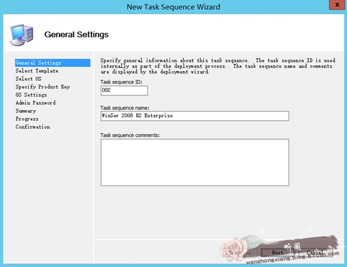This screenshot has width=347, height=267.
Task: Select the Progress step in sidebar
Action: [27, 119]
